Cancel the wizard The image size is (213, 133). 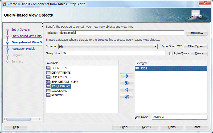tap(197, 127)
